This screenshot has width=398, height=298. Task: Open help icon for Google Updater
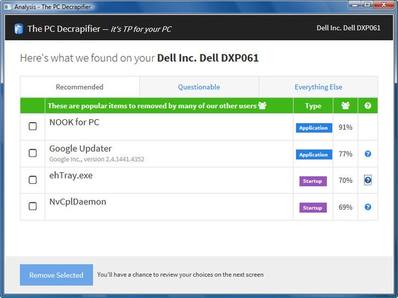[368, 154]
